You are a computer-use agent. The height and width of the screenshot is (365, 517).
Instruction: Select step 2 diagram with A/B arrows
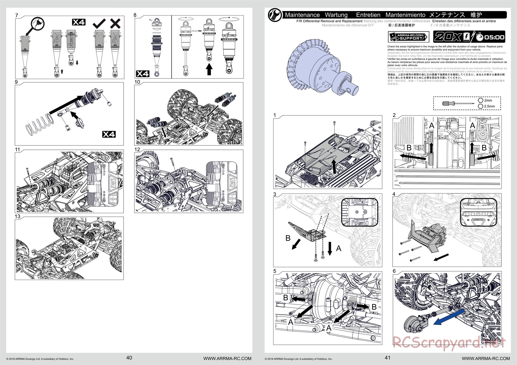(447, 152)
